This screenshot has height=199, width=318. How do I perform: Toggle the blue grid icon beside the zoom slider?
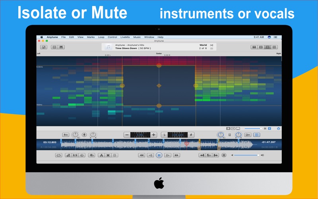click(270, 129)
